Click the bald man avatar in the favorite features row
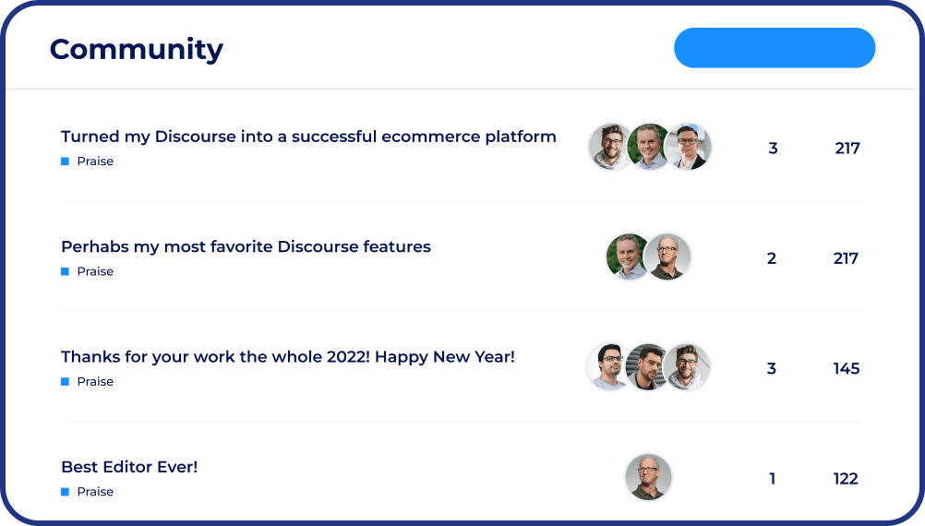 tap(667, 257)
